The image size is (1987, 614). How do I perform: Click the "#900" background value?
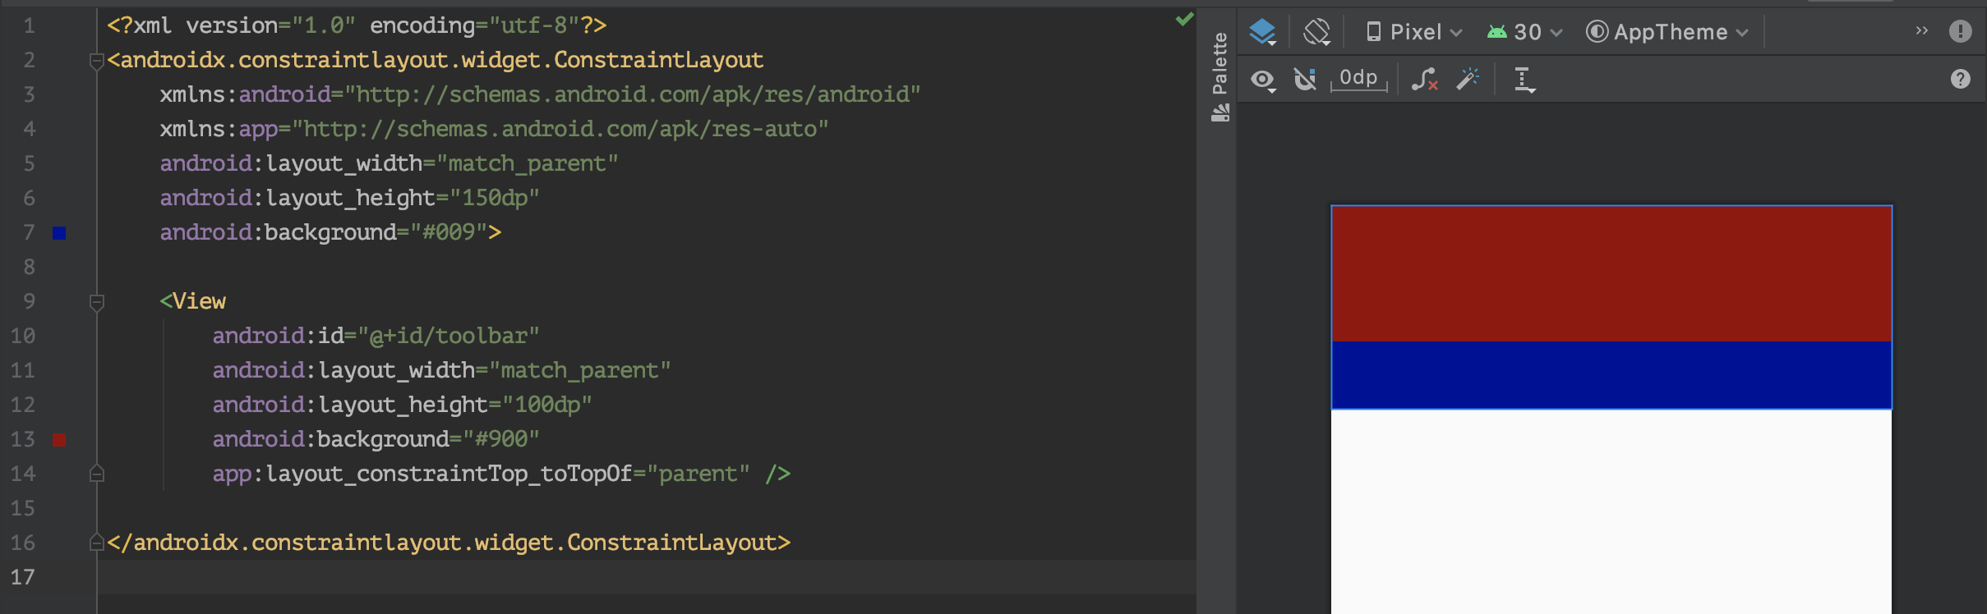[x=501, y=439]
